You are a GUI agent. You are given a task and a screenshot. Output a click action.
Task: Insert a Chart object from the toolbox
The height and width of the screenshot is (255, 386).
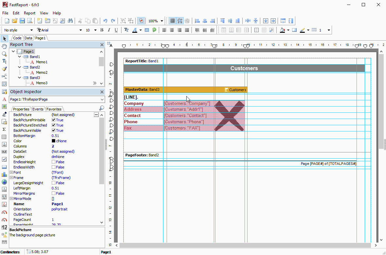pyautogui.click(x=4, y=174)
